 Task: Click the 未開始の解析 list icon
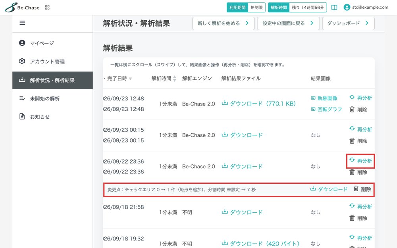click(22, 98)
